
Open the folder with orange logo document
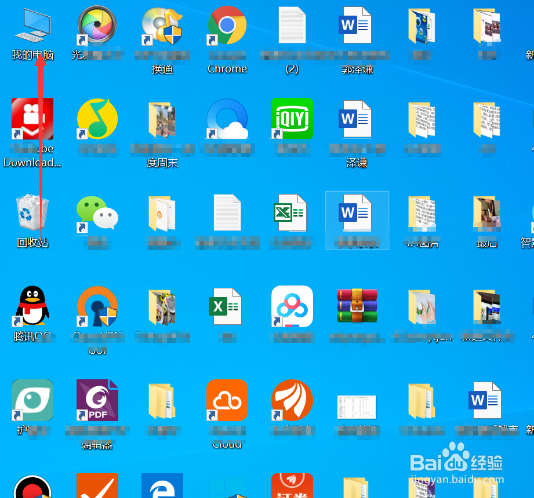[x=162, y=214]
